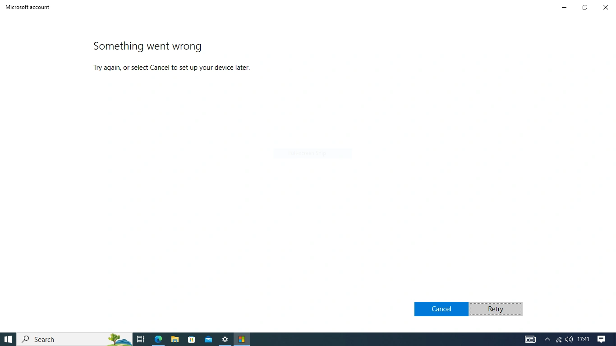The image size is (616, 346).
Task: Open the Action Center notifications
Action: pyautogui.click(x=601, y=339)
